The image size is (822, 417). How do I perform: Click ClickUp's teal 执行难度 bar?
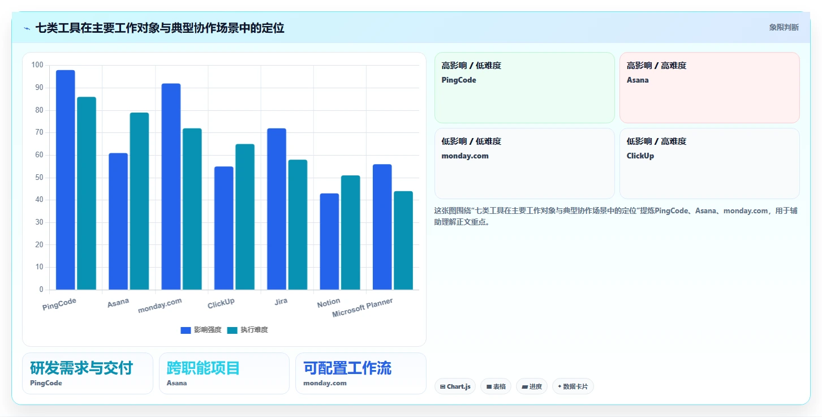tap(245, 217)
